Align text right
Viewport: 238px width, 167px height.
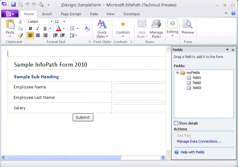45,35
